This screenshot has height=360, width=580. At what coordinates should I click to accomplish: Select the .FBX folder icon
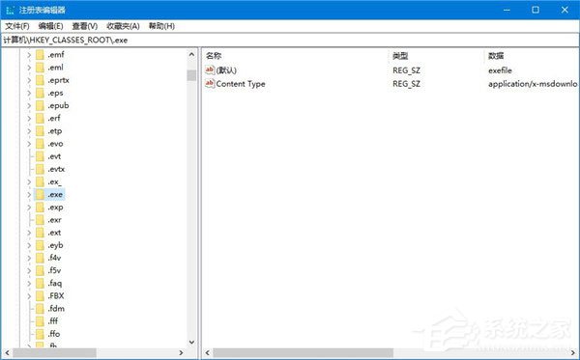40,295
